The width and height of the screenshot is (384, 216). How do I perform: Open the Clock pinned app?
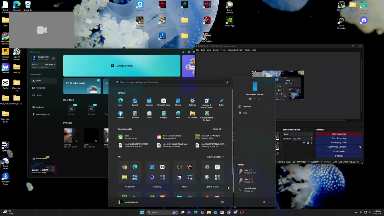(149, 115)
